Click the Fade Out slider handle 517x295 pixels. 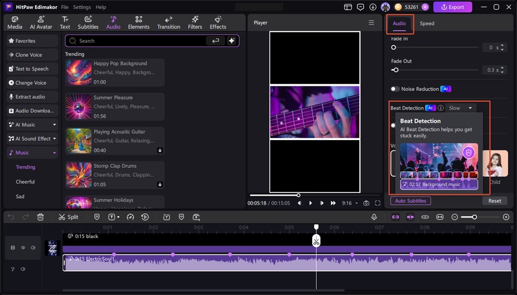click(396, 70)
